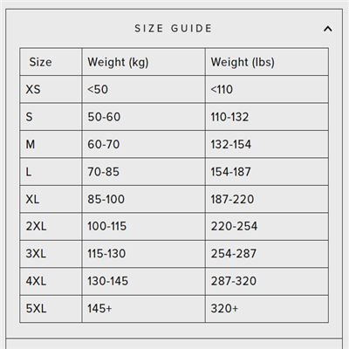The width and height of the screenshot is (349, 349).
Task: Click the 3XL size cell
Action: (51, 254)
